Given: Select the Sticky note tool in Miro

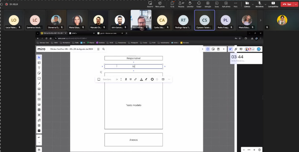Looking at the screenshot, I should pyautogui.click(x=39, y=73).
